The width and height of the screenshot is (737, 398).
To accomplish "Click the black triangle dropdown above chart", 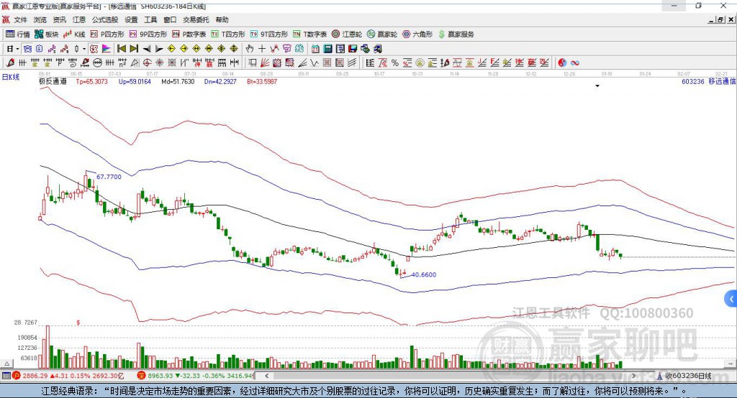I will [597, 86].
